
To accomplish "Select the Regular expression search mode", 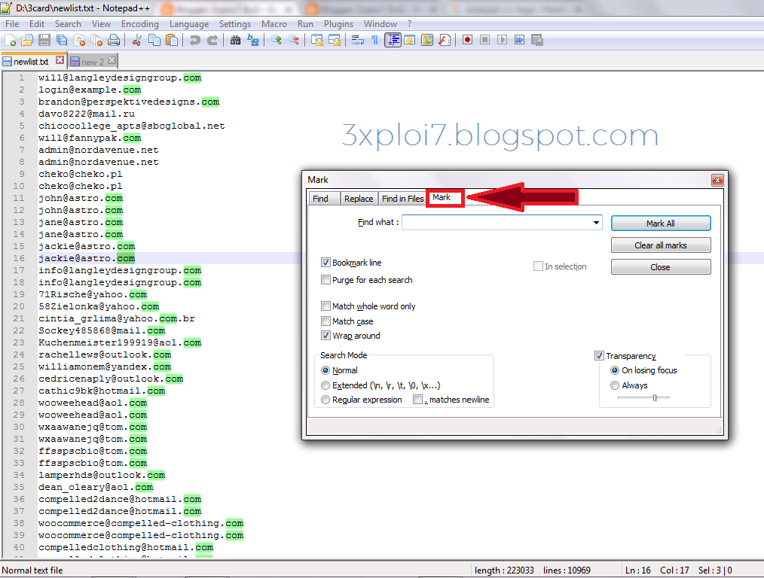I will pos(325,400).
